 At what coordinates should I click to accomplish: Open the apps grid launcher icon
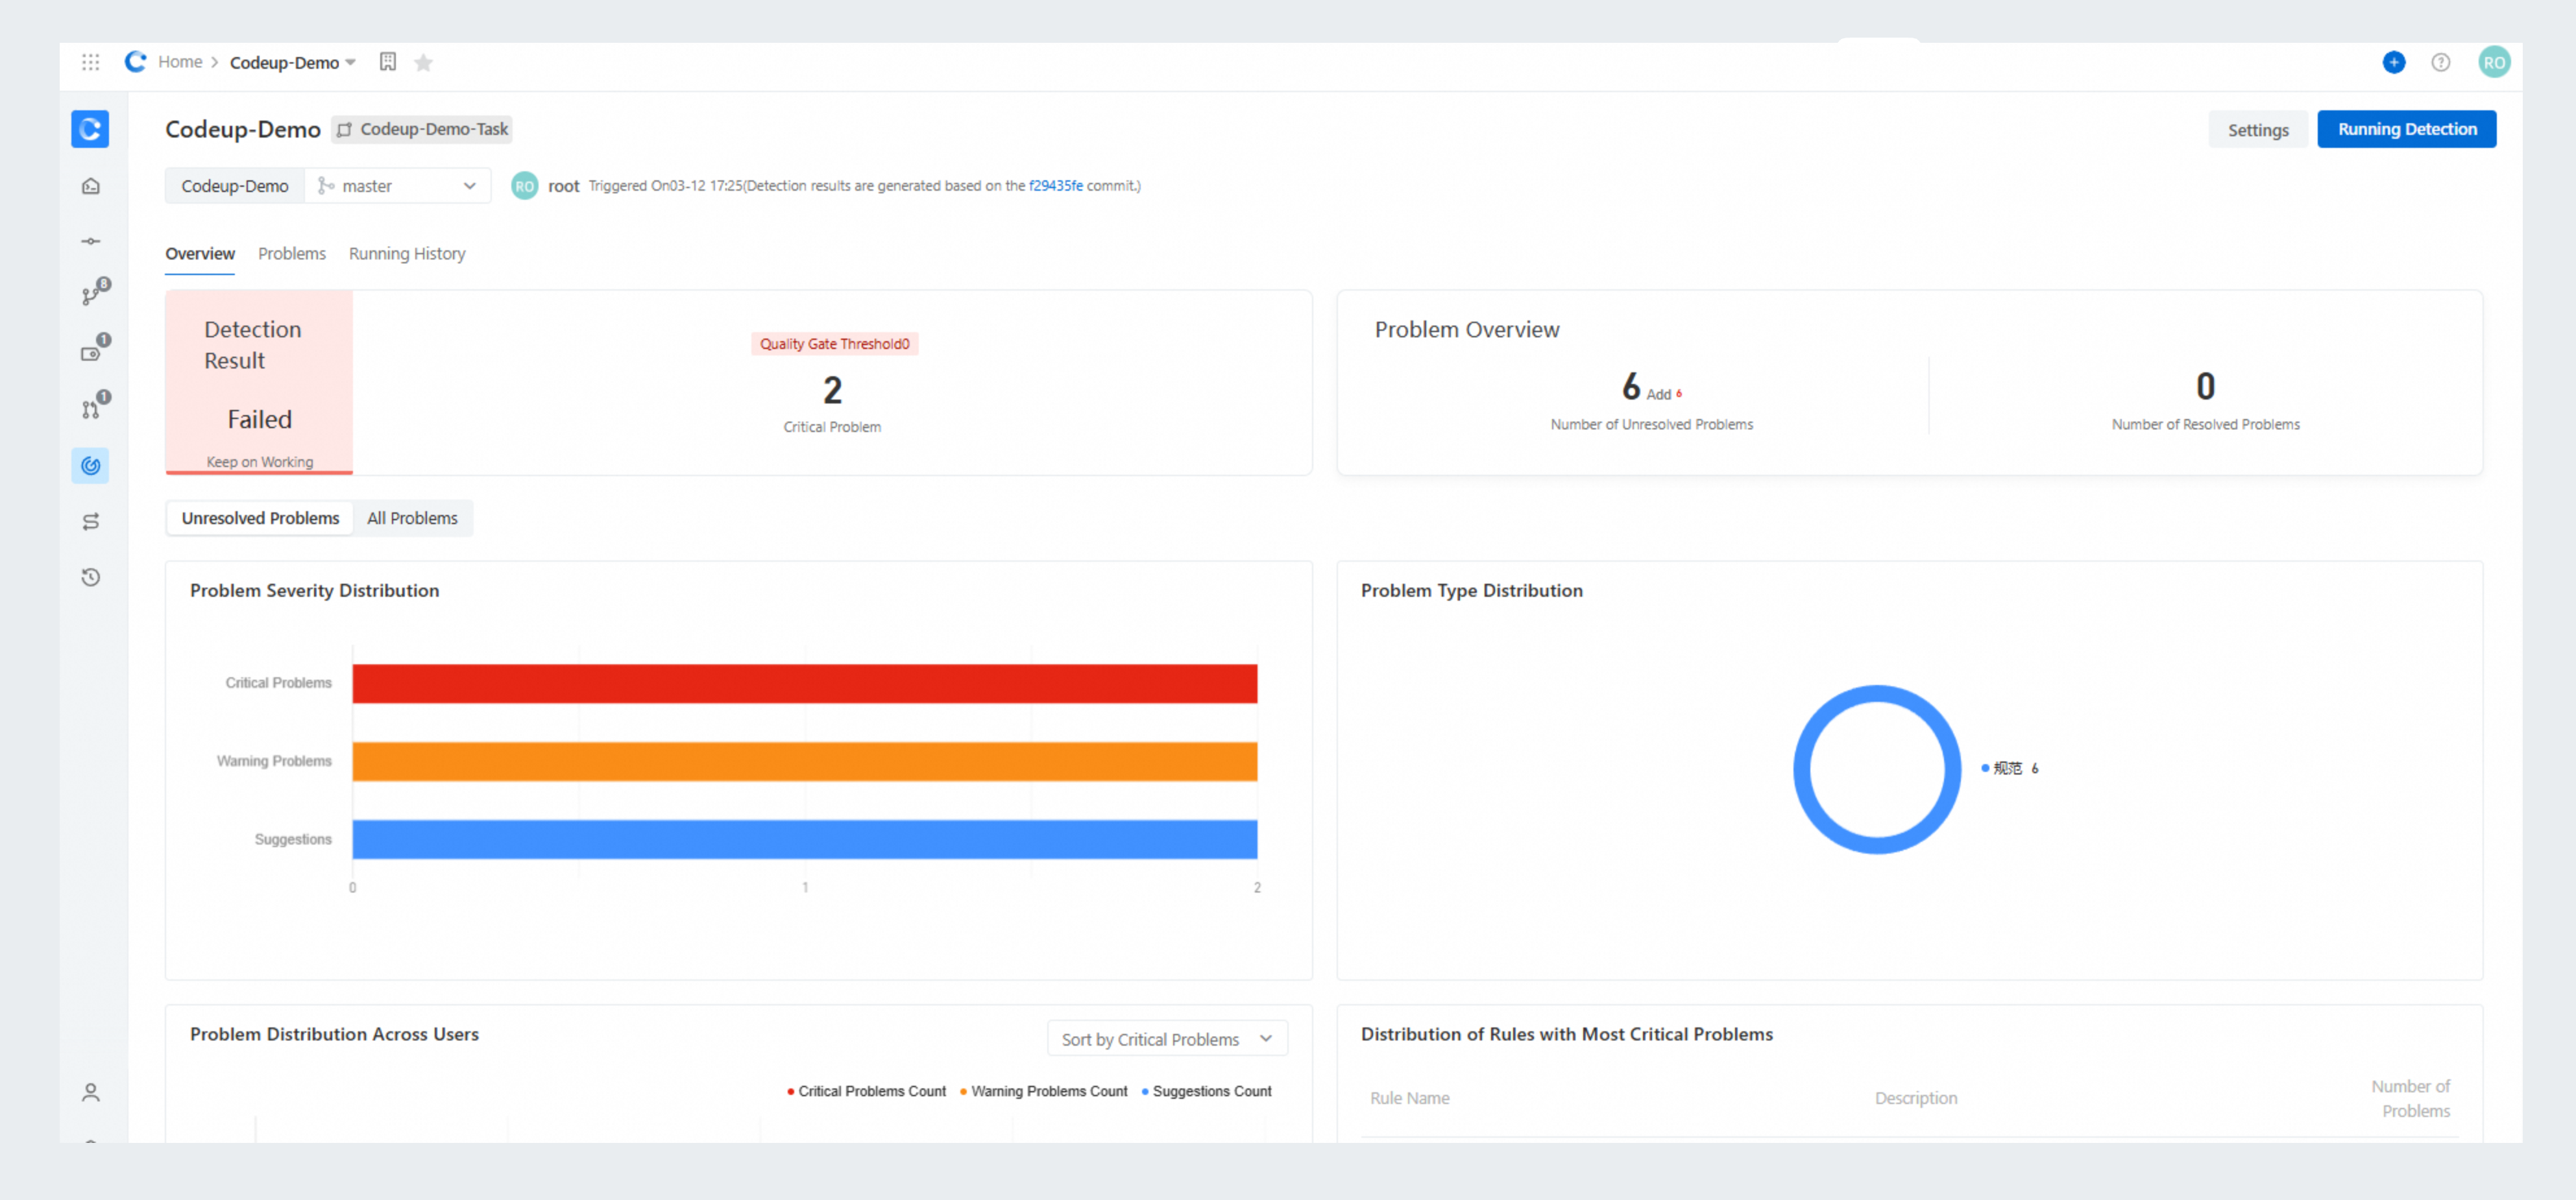tap(90, 62)
